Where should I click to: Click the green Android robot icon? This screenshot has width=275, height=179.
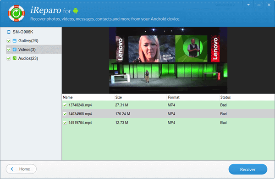pyautogui.click(x=76, y=11)
